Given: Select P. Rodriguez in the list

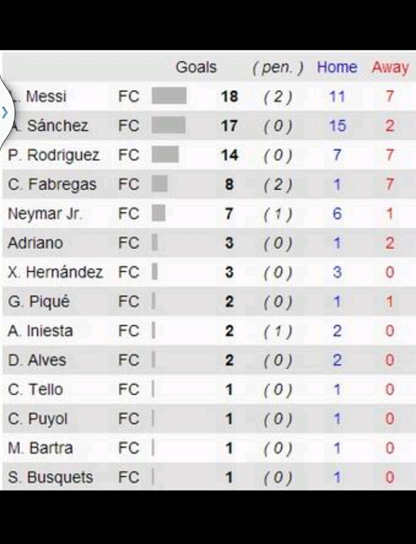Looking at the screenshot, I should (x=54, y=156).
